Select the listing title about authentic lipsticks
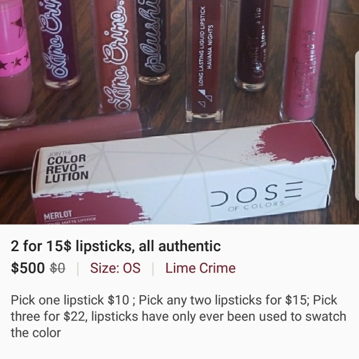 116,246
